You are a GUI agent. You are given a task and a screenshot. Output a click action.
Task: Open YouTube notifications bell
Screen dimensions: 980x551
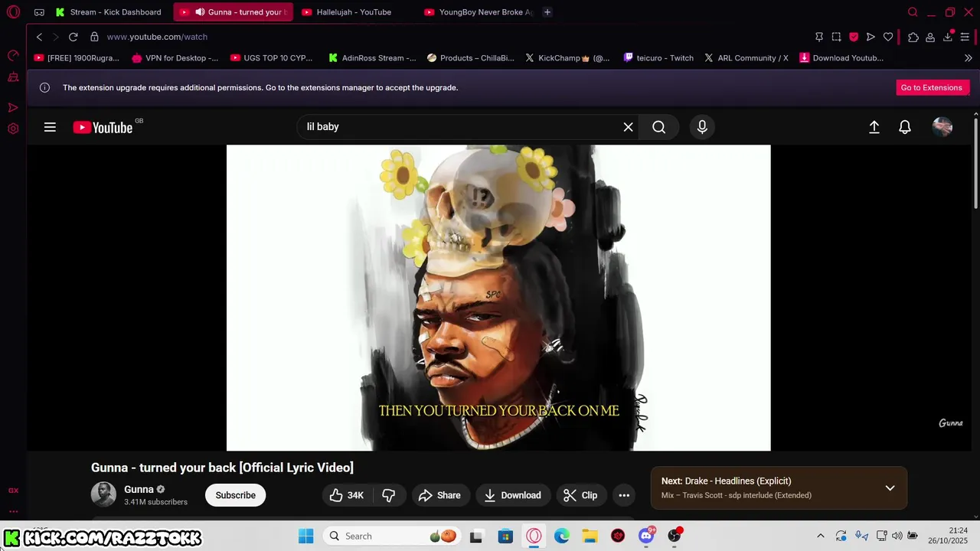pos(905,127)
